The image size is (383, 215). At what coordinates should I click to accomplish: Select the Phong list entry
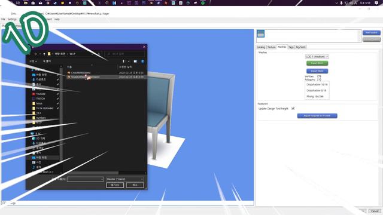click(315, 97)
